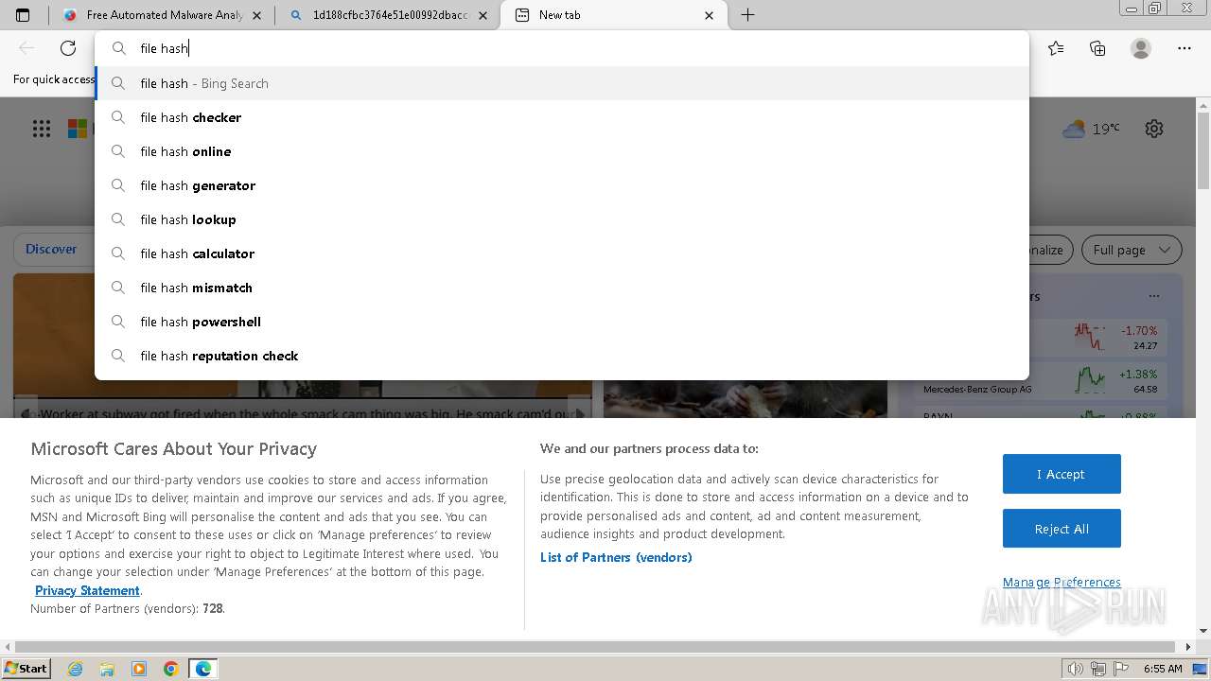The image size is (1211, 681).
Task: Launch Google Chrome from the taskbar
Action: [171, 669]
